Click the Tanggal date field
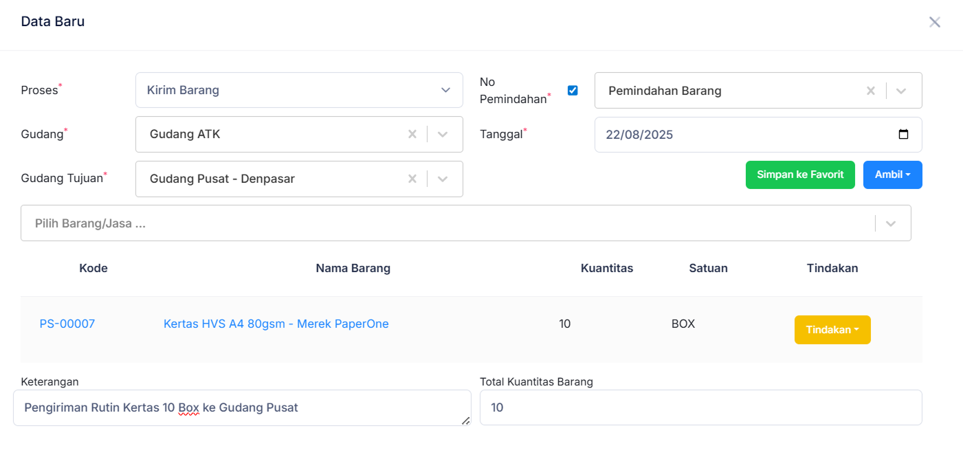The width and height of the screenshot is (963, 459). tap(742, 135)
